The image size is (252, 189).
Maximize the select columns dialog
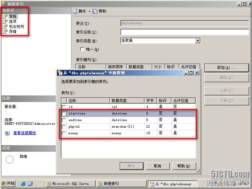(191, 73)
